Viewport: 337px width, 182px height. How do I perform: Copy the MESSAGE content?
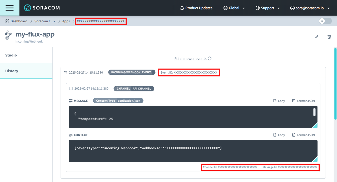pos(279,101)
